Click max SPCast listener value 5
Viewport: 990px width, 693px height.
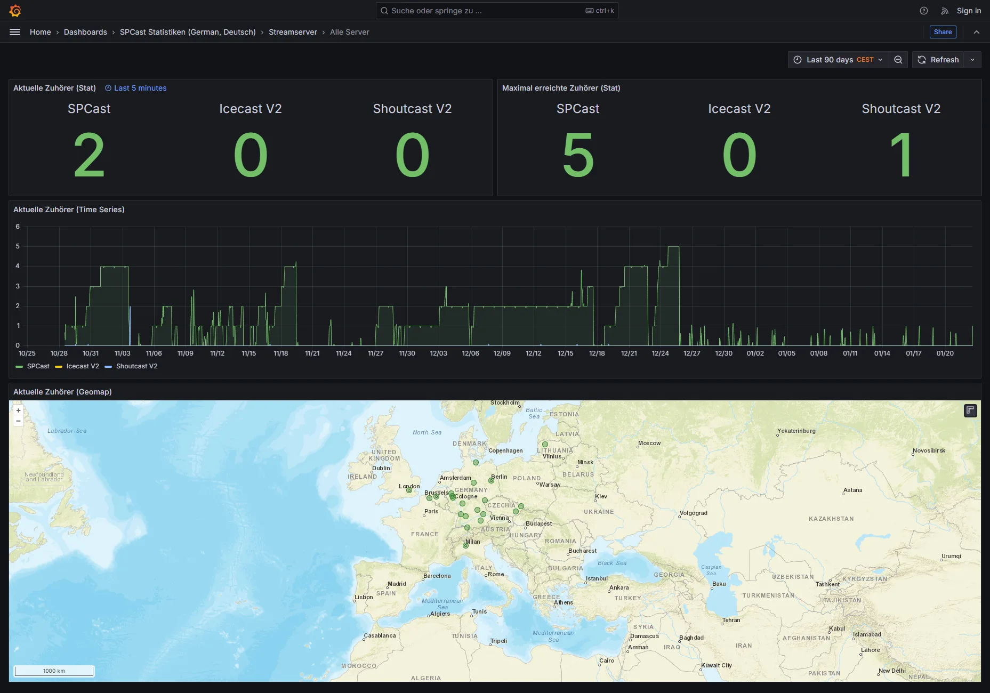pos(578,156)
